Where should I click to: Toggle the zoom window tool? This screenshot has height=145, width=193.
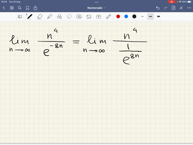click(20, 17)
